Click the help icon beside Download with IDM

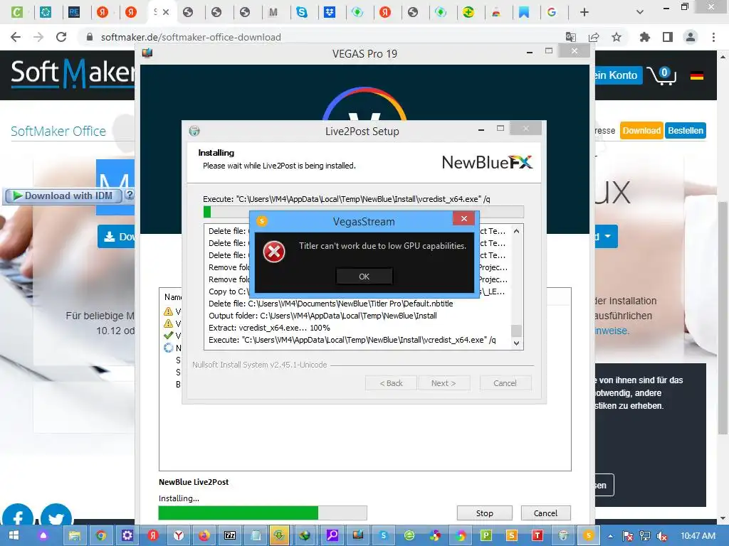click(130, 196)
